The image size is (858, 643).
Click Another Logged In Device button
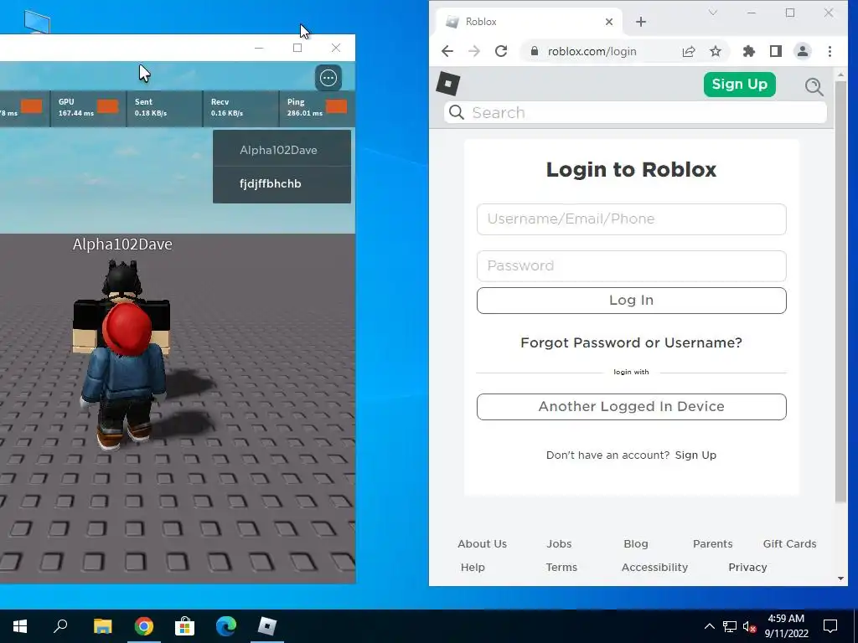coord(632,406)
